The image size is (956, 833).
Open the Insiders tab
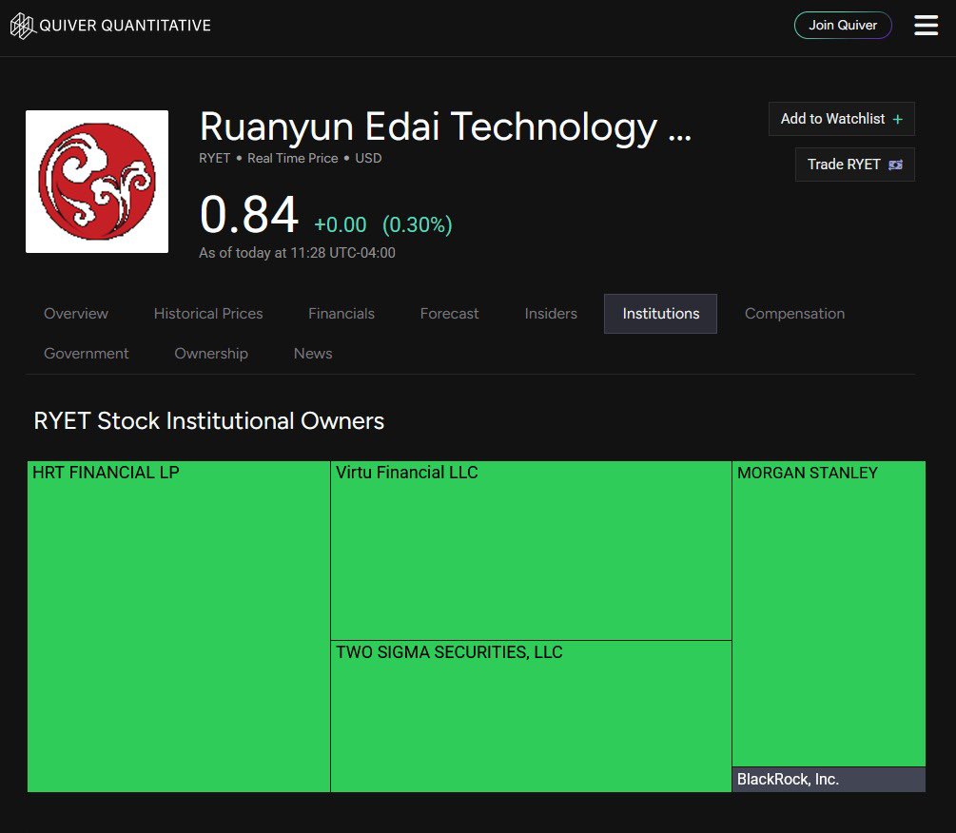[551, 314]
